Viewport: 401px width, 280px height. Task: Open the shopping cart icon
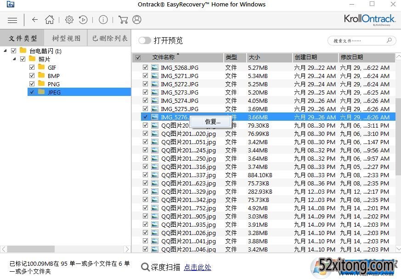[x=123, y=20]
